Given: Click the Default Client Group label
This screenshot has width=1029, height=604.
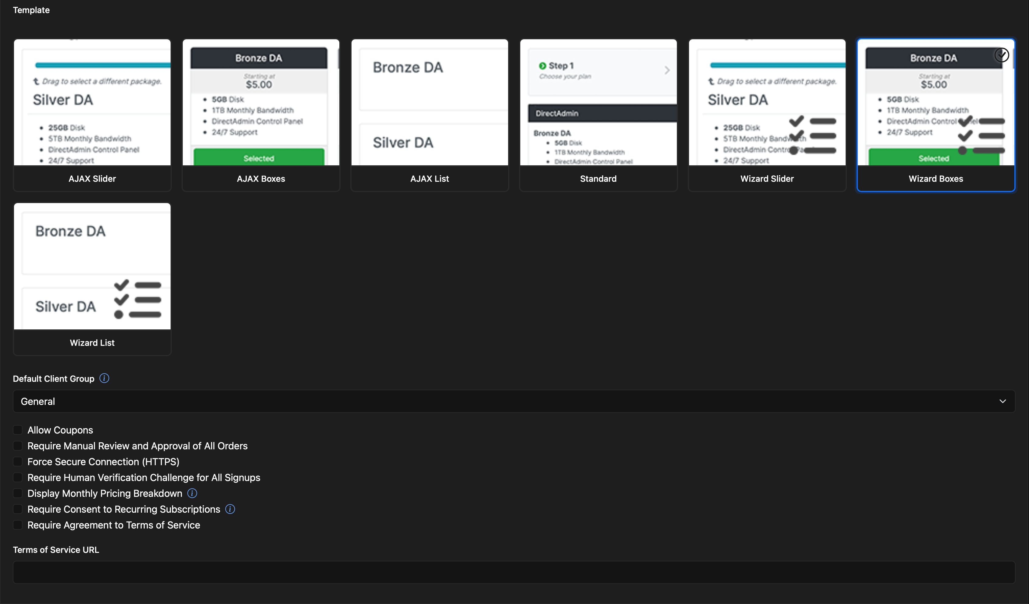Looking at the screenshot, I should click(x=54, y=379).
